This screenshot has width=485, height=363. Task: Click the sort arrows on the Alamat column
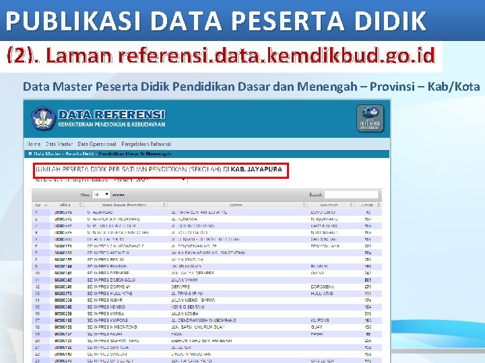pyautogui.click(x=304, y=205)
